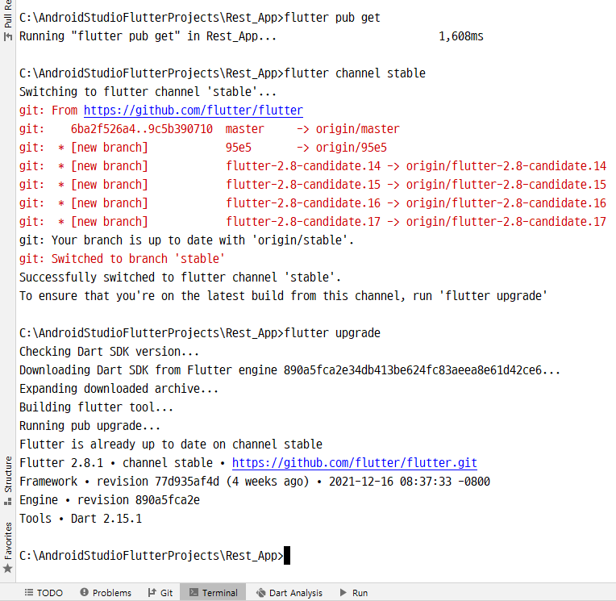Screen dimensions: 616x601
Task: Click the '6ba2f526a4..9c5b390710' commit range
Action: (142, 129)
